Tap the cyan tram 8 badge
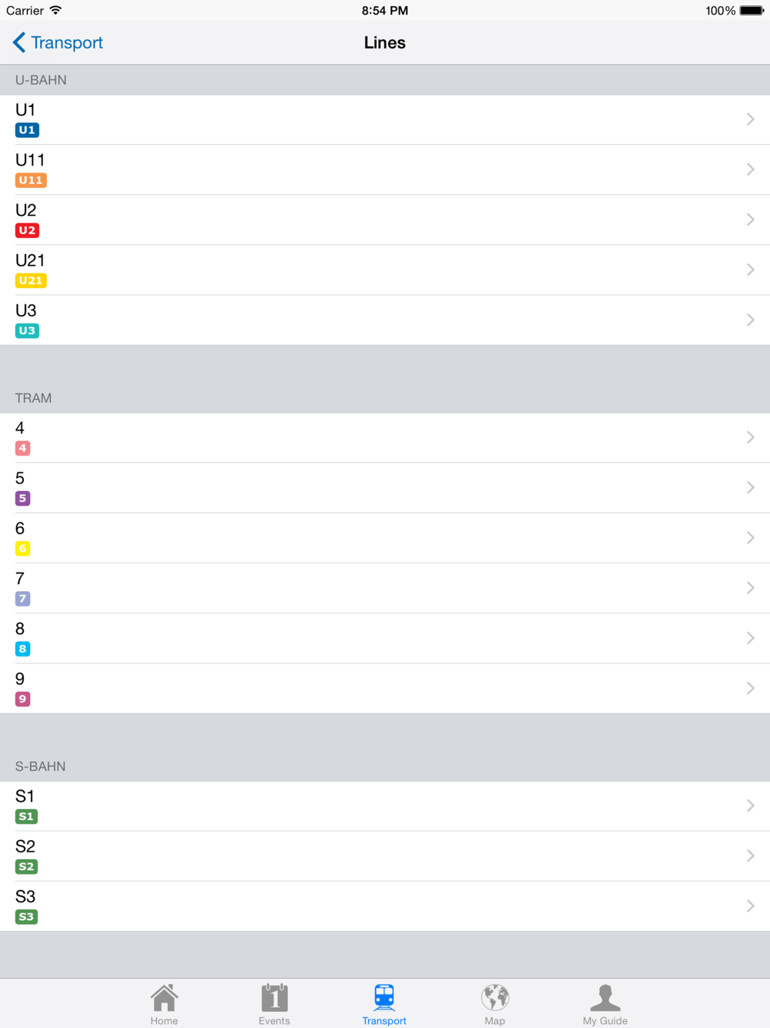 point(22,649)
